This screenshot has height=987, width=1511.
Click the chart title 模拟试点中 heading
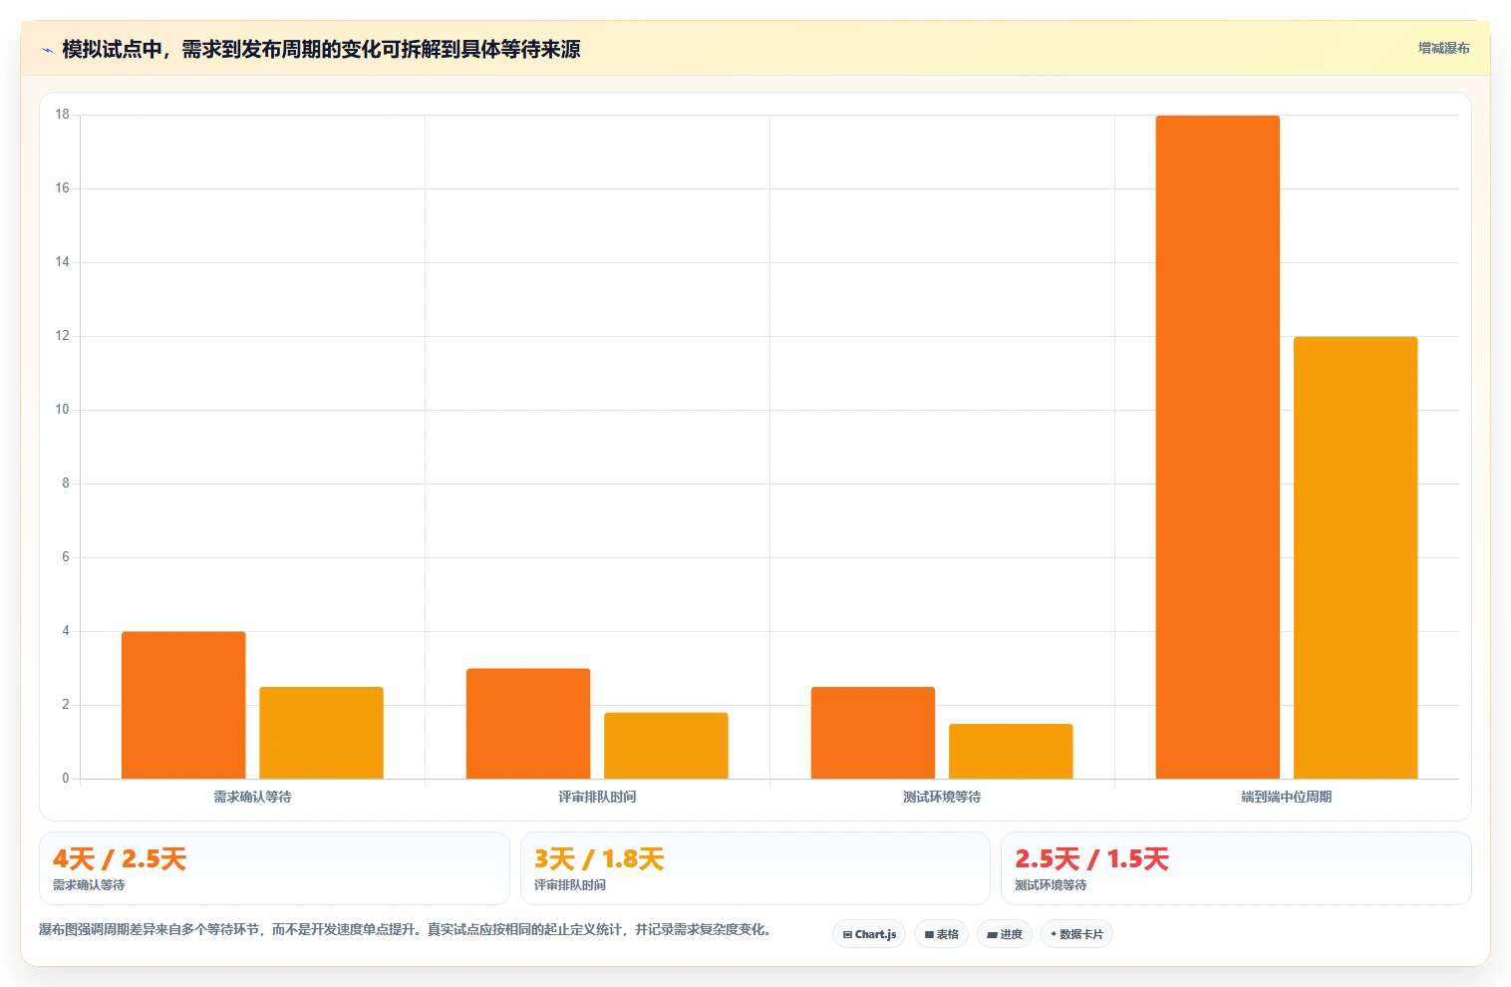coord(321,49)
